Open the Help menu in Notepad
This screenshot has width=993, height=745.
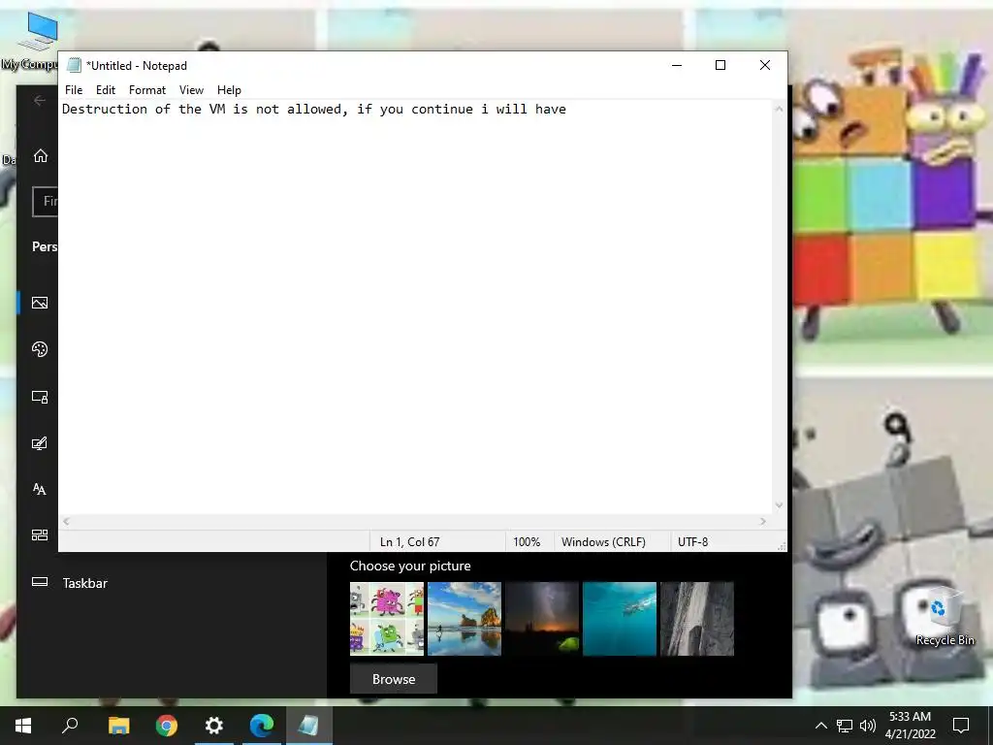pos(229,90)
